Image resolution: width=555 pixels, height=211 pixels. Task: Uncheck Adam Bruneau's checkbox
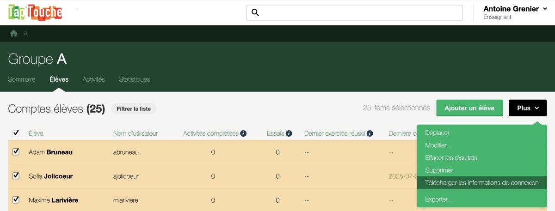click(x=16, y=152)
